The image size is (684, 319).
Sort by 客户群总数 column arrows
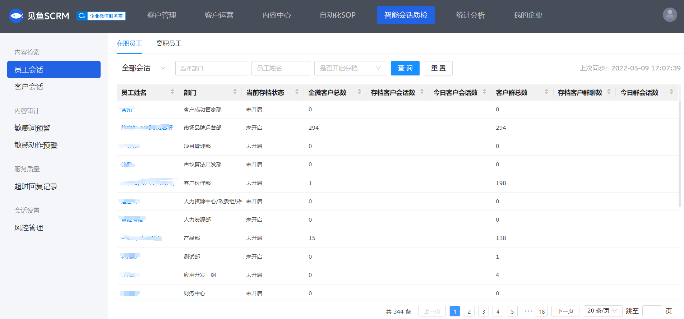coord(546,92)
